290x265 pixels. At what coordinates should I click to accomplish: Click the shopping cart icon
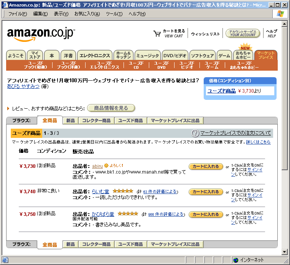[157, 33]
